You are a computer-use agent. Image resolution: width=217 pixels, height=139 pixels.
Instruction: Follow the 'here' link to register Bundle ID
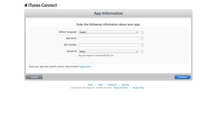(x=111, y=55)
